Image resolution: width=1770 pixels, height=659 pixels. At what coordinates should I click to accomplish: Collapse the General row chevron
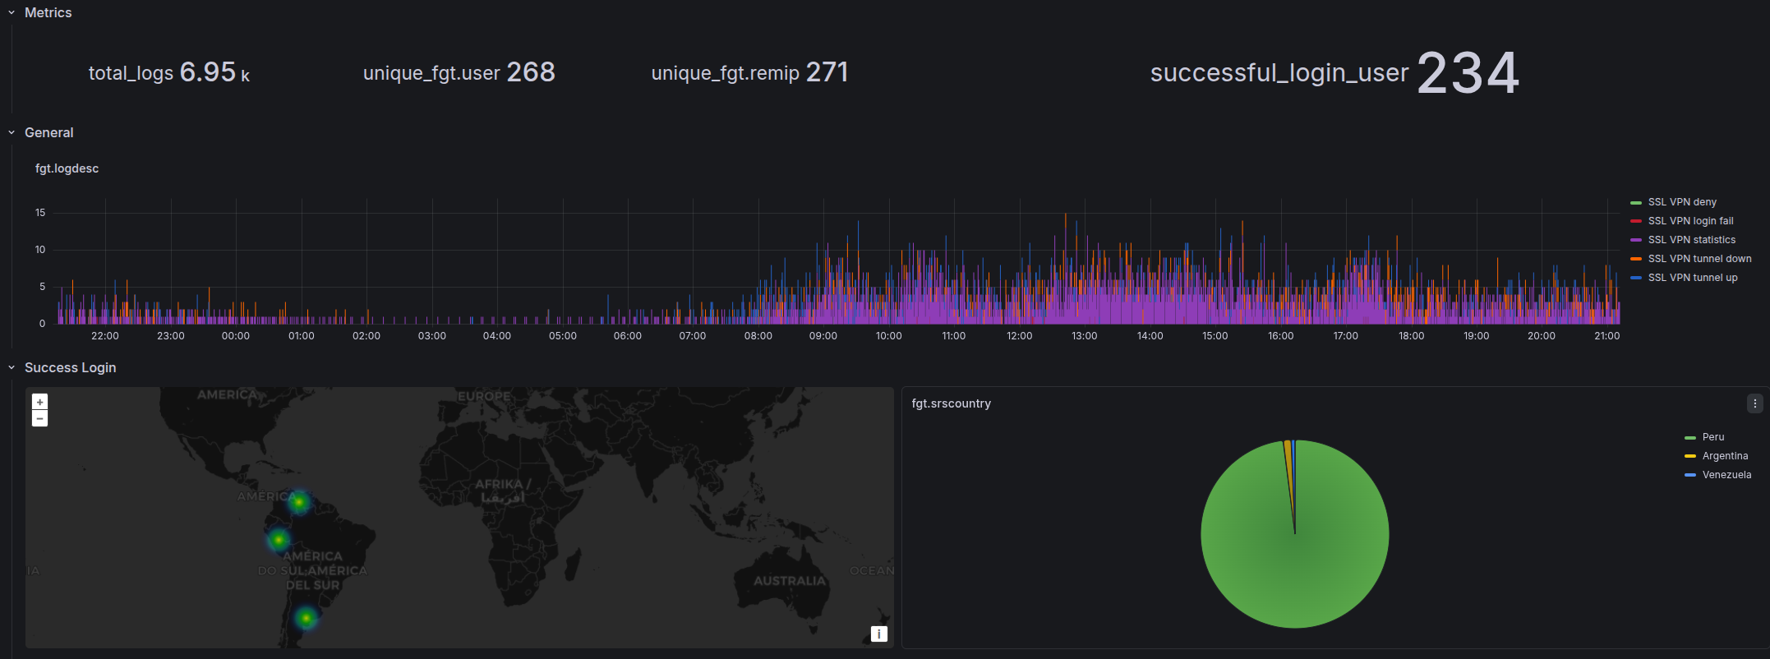click(12, 133)
